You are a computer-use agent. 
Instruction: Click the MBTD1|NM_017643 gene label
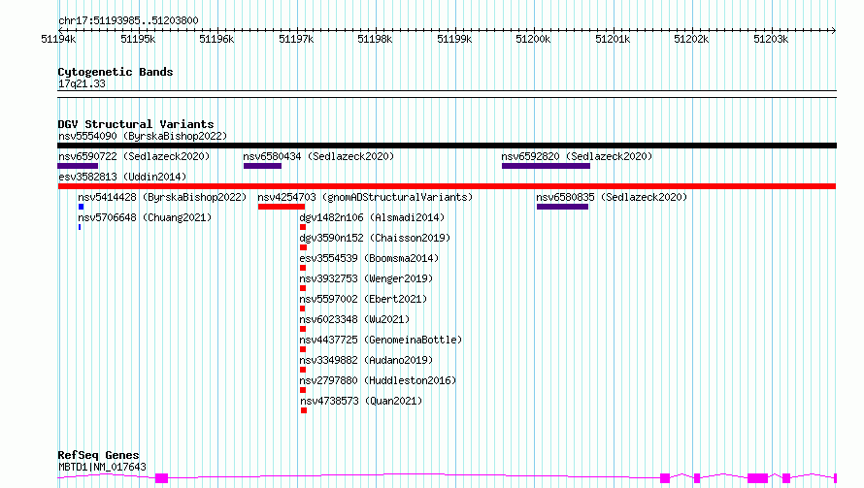(x=102, y=467)
